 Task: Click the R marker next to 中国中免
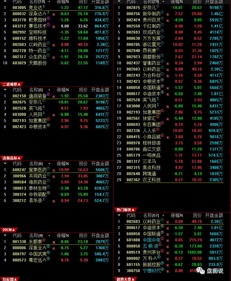168,241
